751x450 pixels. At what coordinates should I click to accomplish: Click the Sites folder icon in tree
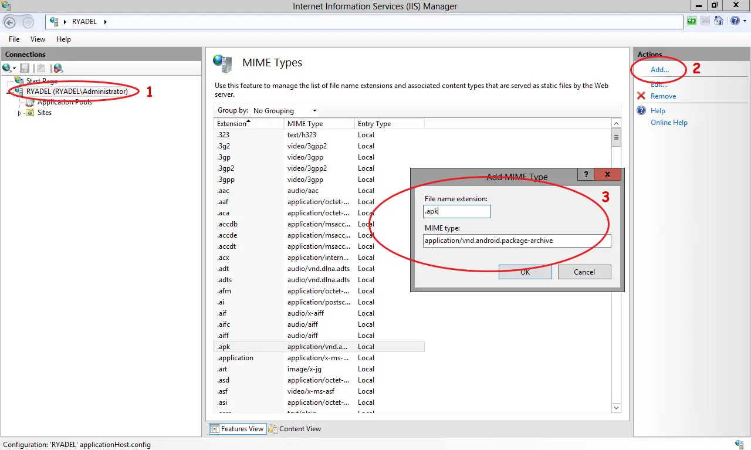[x=30, y=113]
